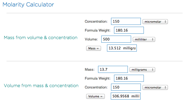Click the "Mass:" label next to 13.7

point(90,70)
